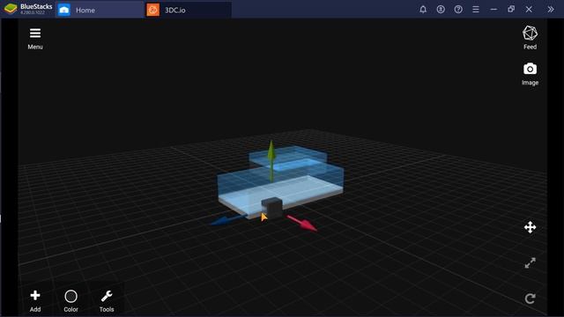
Task: Open BlueStacks account coin icon
Action: [441, 10]
